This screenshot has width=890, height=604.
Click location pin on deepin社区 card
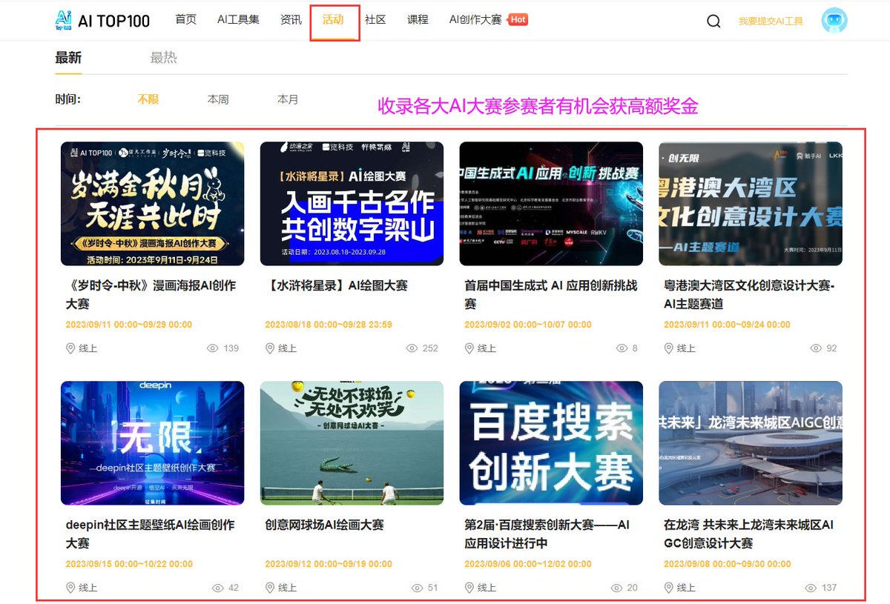coord(71,588)
